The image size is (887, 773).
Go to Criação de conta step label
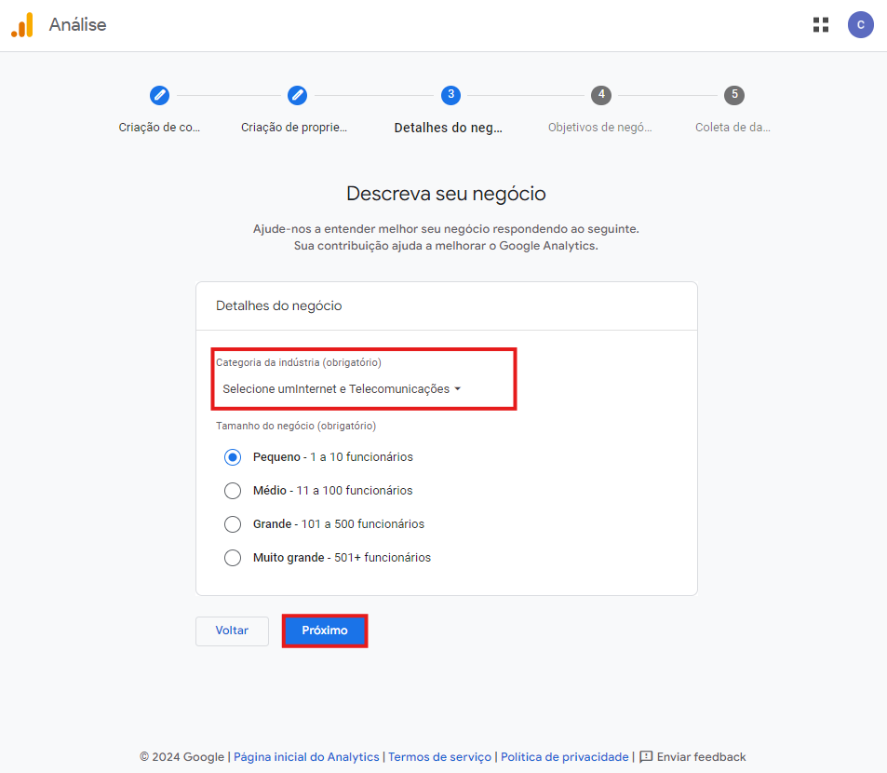point(159,128)
